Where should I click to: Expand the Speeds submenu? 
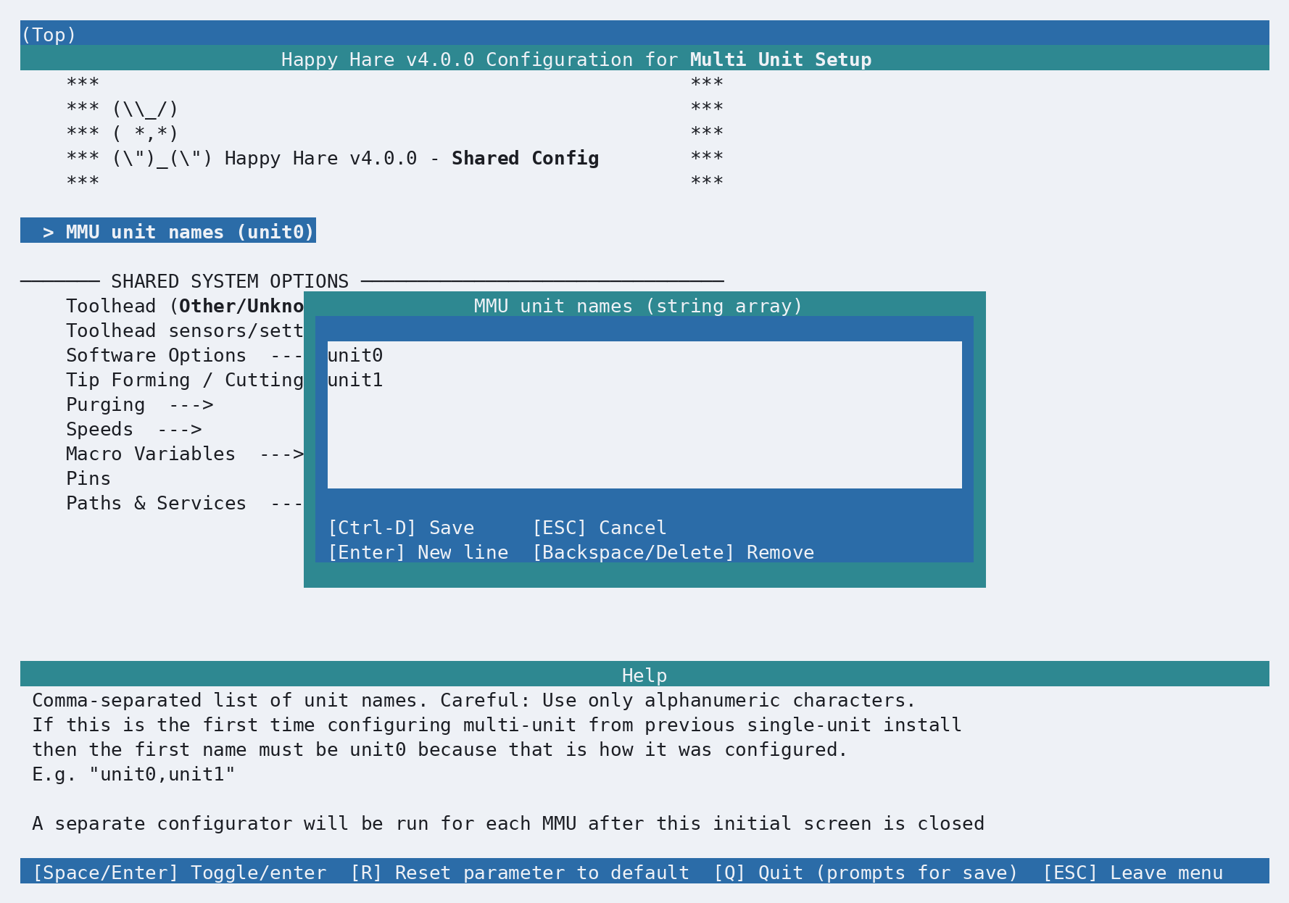(134, 429)
